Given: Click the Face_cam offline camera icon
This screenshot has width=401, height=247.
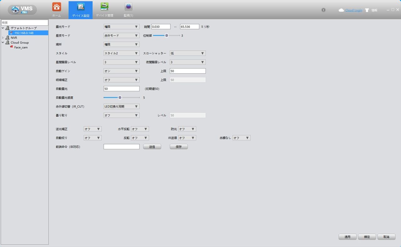Looking at the screenshot, I should (x=12, y=47).
